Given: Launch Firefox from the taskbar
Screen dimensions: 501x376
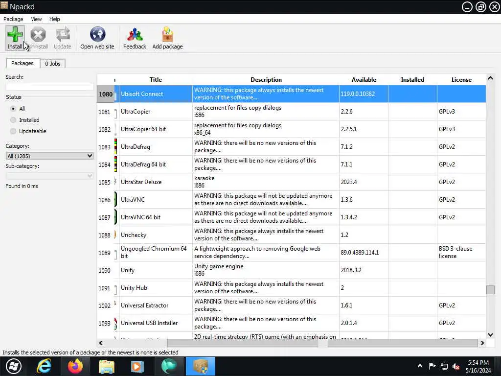Looking at the screenshot, I should 75,366.
